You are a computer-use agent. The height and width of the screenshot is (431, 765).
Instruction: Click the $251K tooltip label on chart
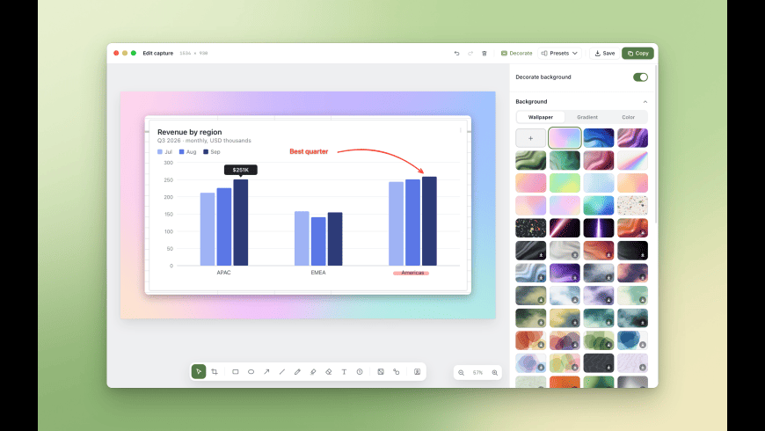(241, 170)
